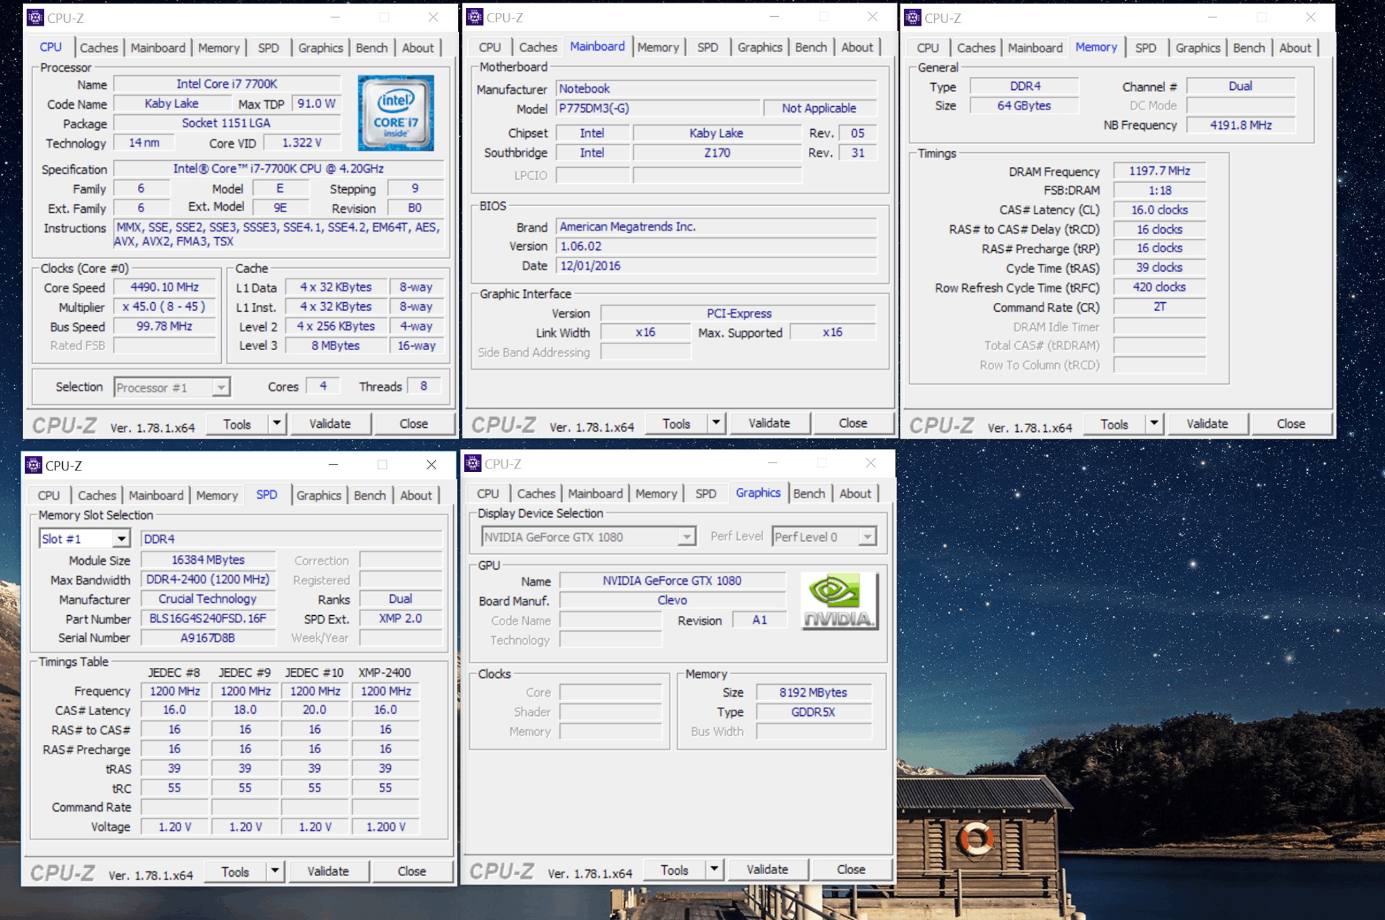Screen dimensions: 1385x920
Task: Minimize the SPD CPU-Z window
Action: pyautogui.click(x=333, y=465)
